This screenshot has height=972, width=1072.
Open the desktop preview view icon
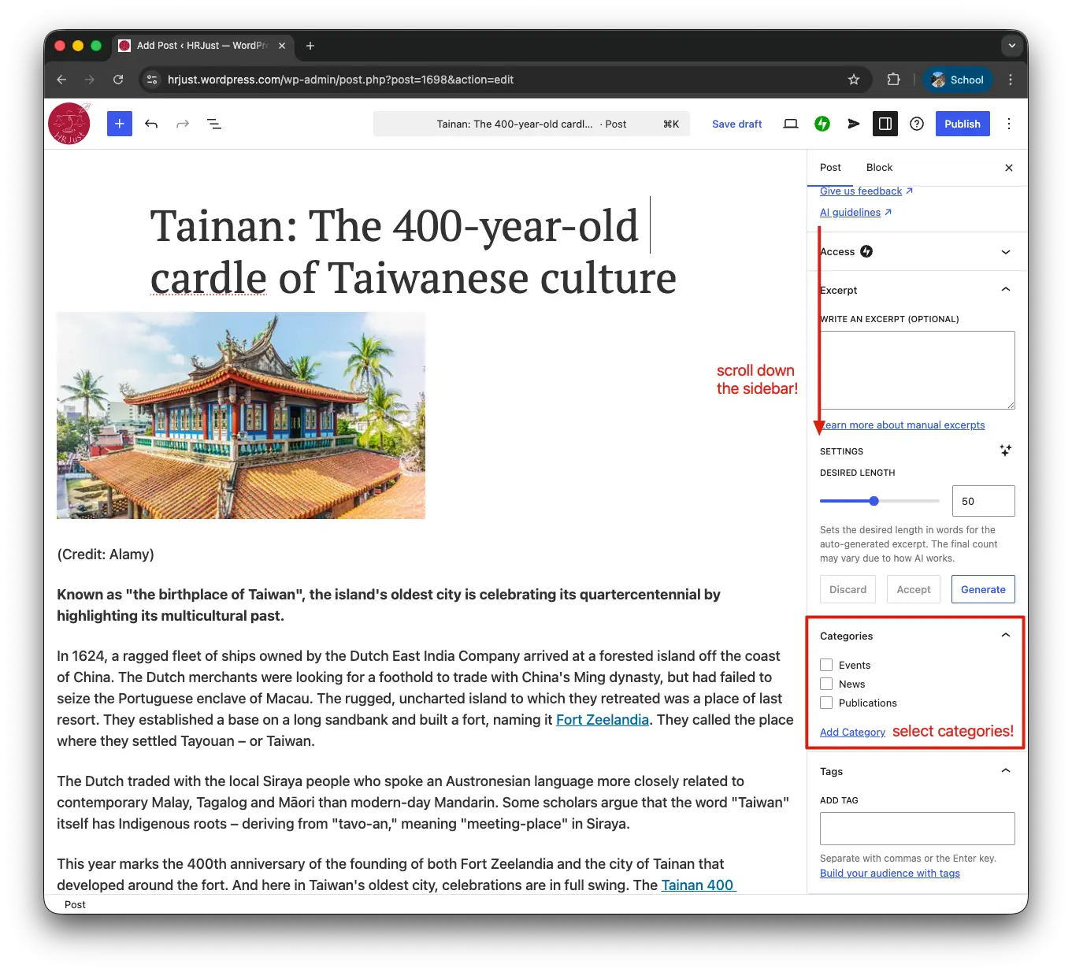coord(791,124)
